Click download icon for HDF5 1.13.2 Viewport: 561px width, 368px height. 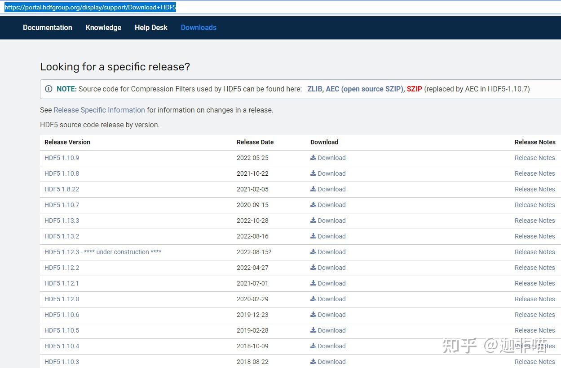pyautogui.click(x=313, y=236)
